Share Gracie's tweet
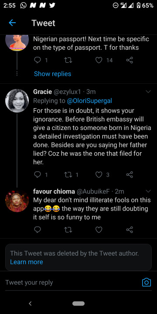 click(x=130, y=174)
